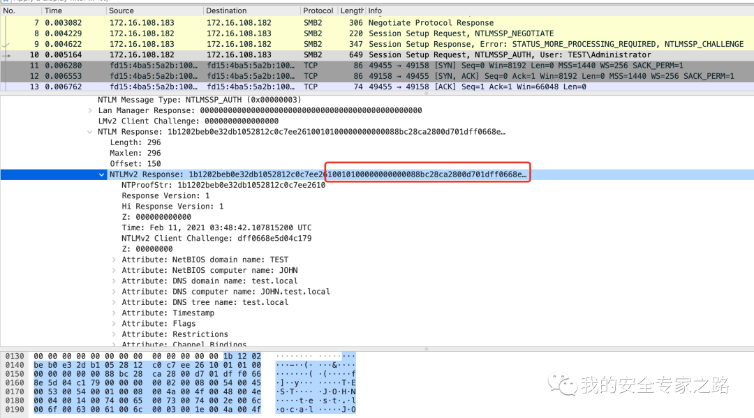Expand the Lan Manager Response node
The width and height of the screenshot is (754, 418).
click(x=90, y=110)
